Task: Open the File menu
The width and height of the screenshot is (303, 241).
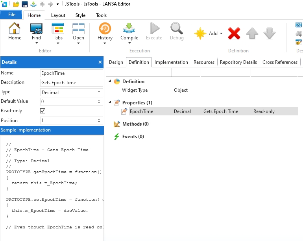Action: pyautogui.click(x=11, y=15)
